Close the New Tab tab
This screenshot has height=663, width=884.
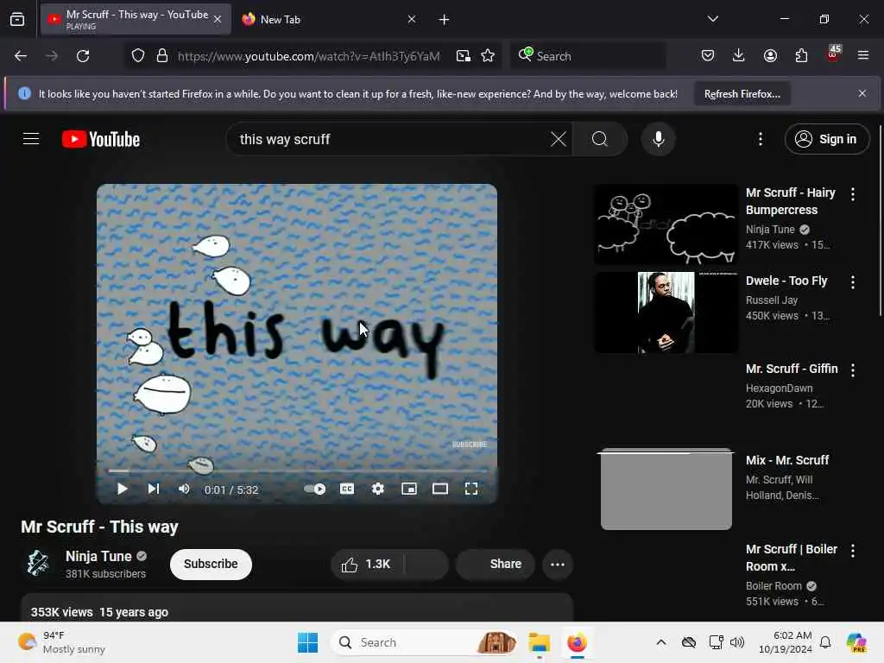tap(412, 19)
